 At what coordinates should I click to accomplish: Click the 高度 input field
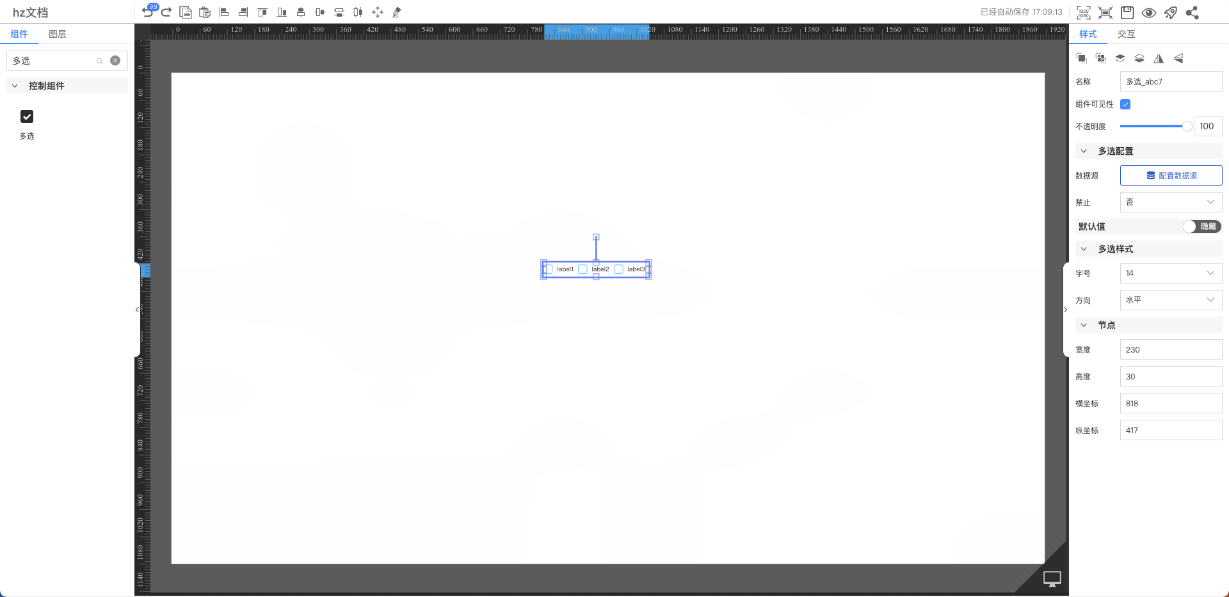1171,376
